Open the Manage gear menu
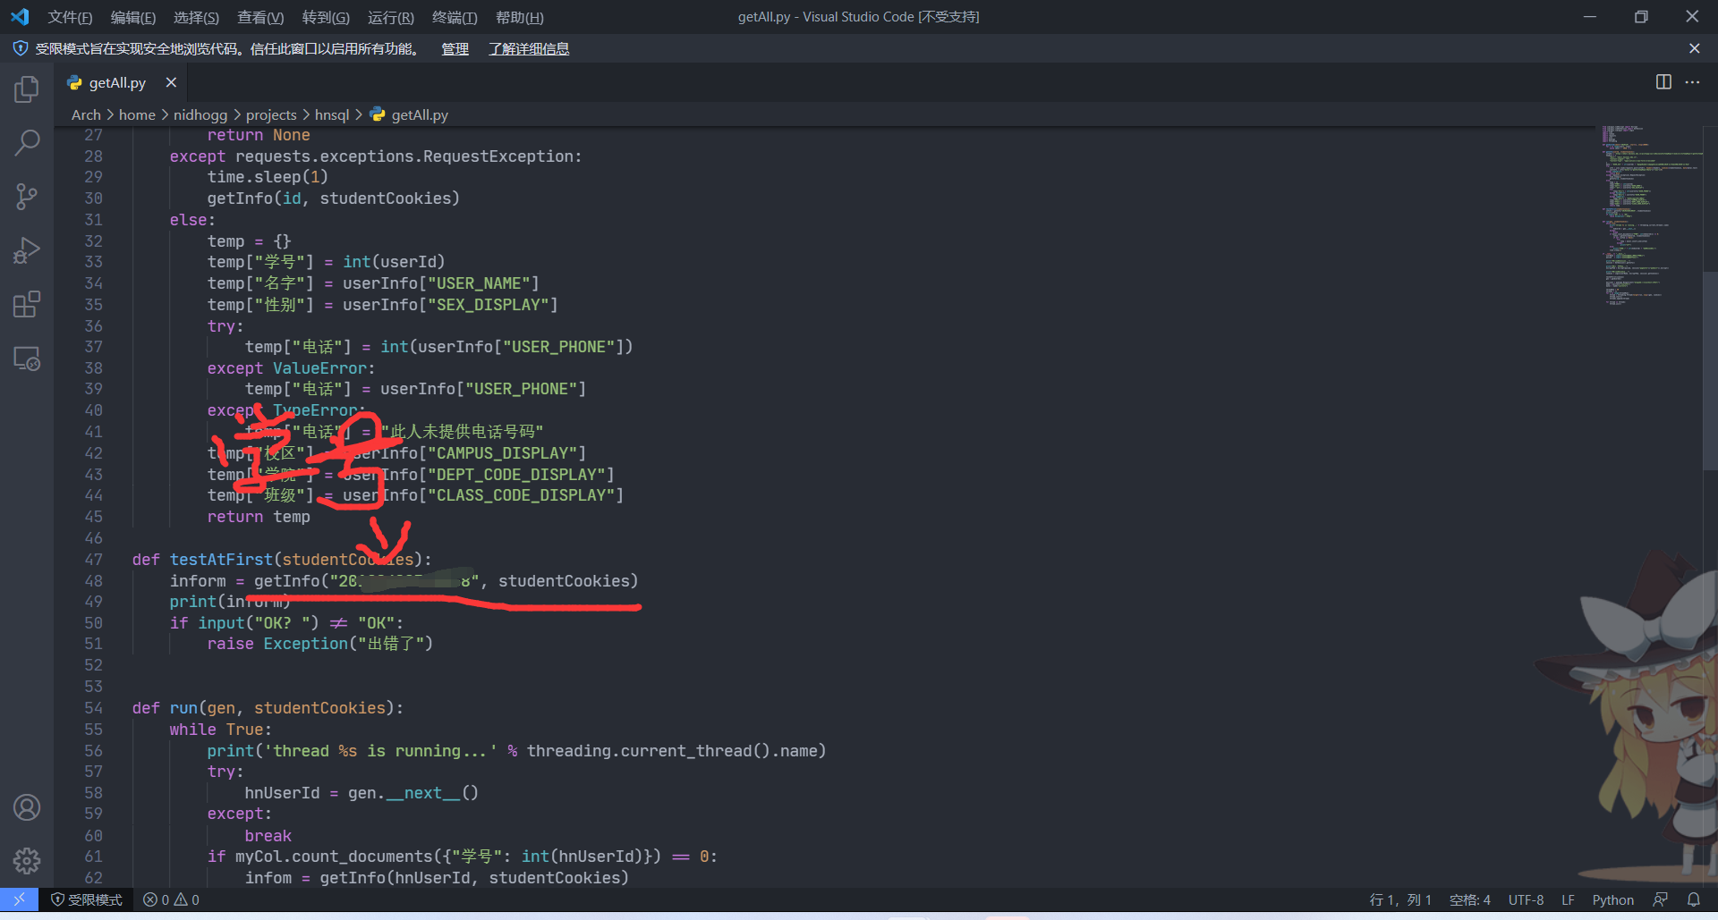Viewport: 1718px width, 920px height. 27,861
